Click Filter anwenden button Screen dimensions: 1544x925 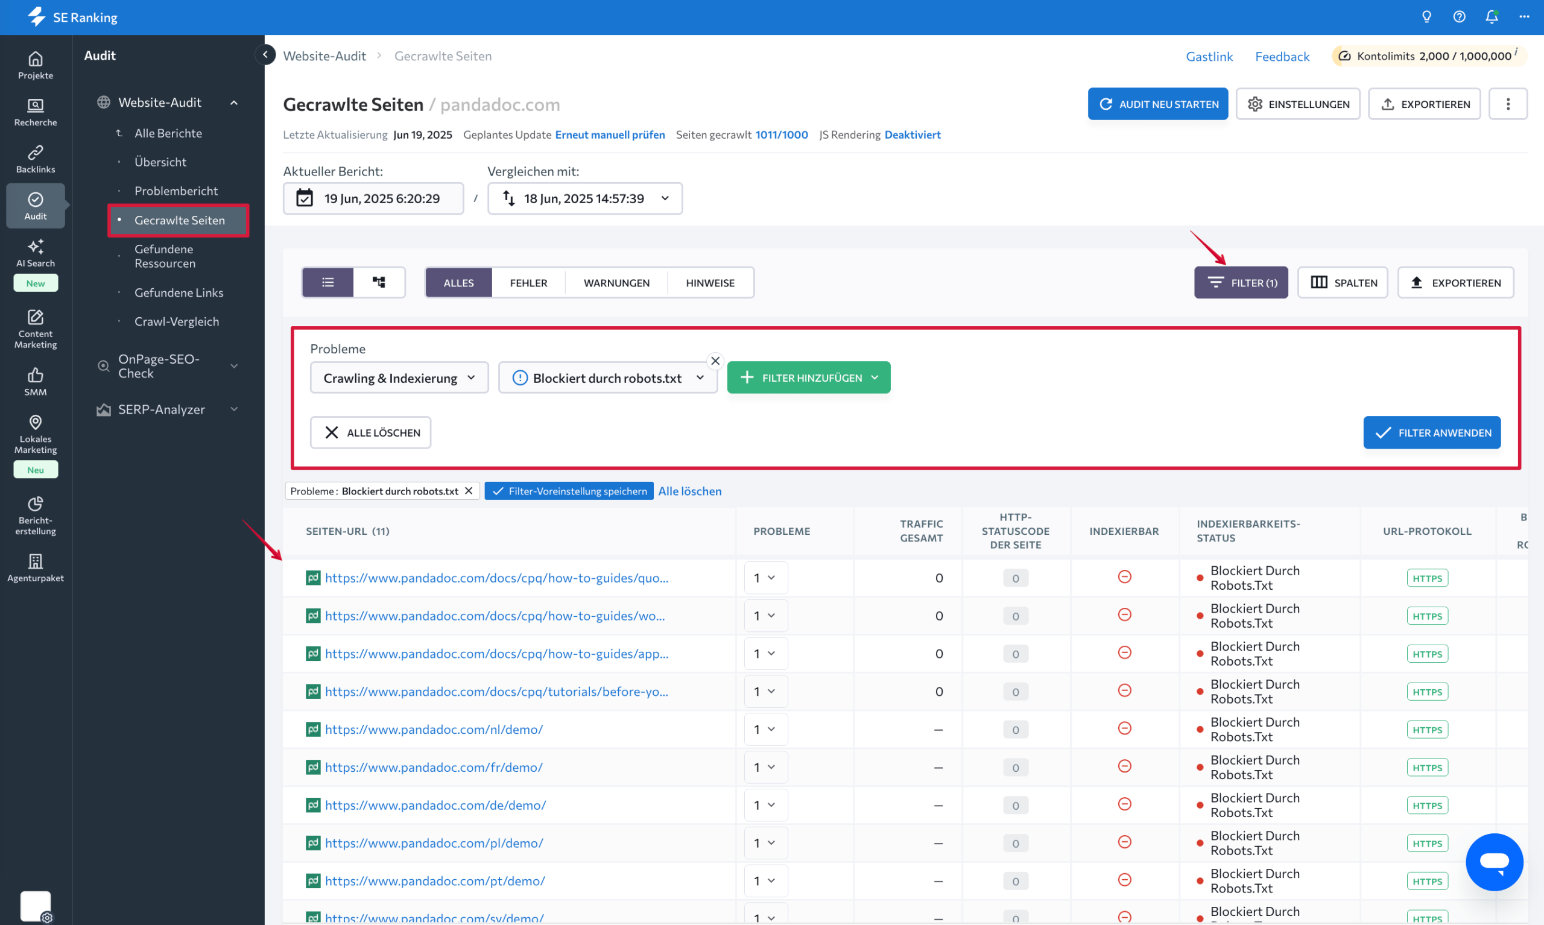(1432, 432)
